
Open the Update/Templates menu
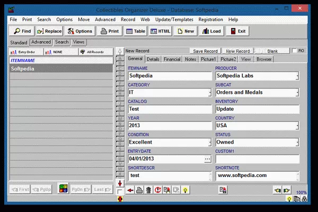coord(174,20)
